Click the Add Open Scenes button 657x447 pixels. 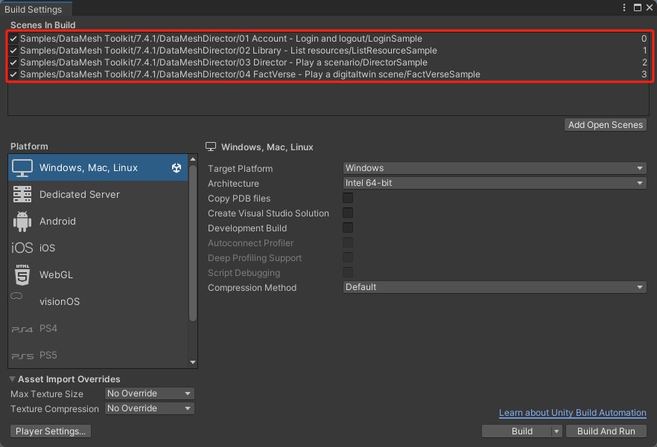pos(605,125)
